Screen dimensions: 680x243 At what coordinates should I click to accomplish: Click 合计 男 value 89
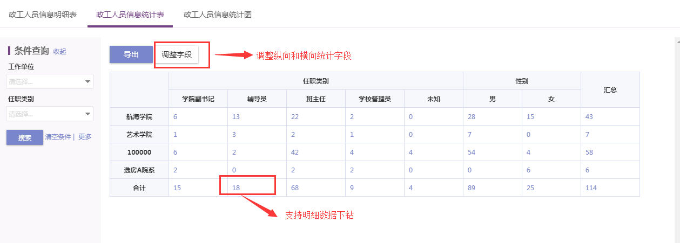click(x=472, y=188)
